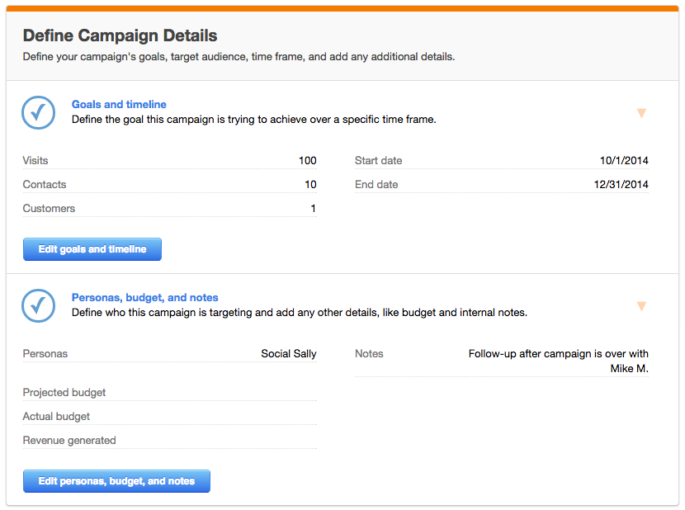Open the Goals and timeline link
This screenshot has height=510, width=685.
pos(119,104)
